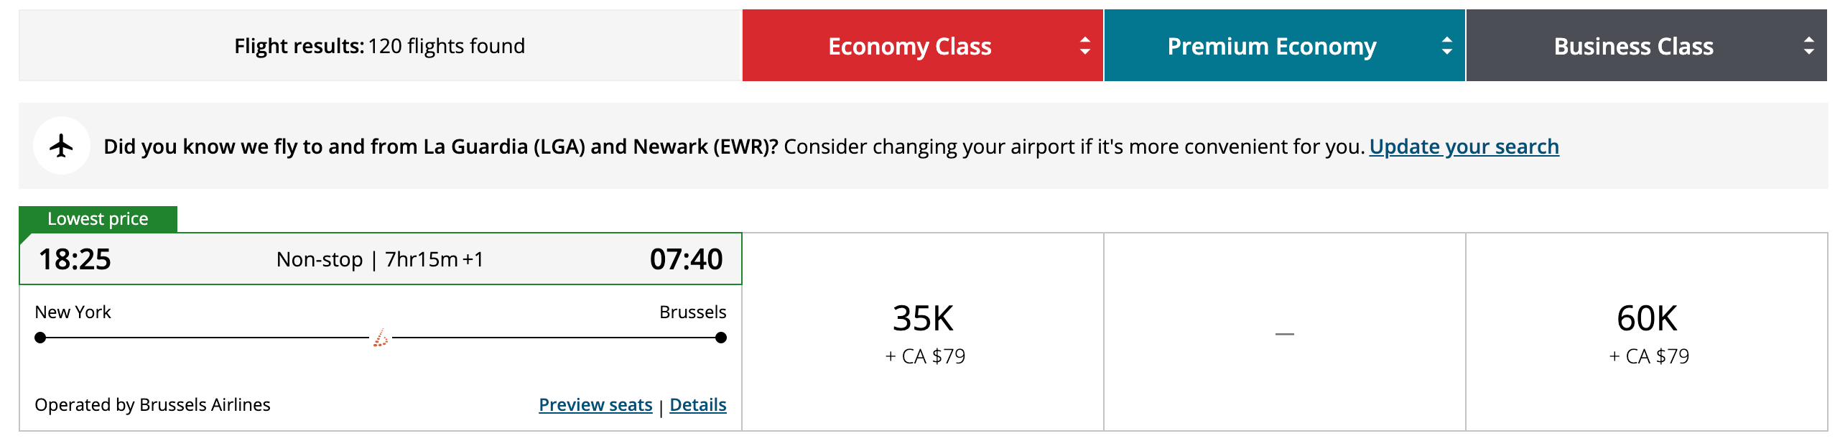Open the Economy Class sort arrows

pyautogui.click(x=1087, y=46)
